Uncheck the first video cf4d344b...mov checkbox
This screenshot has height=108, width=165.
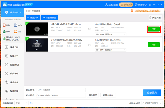[x=27, y=23]
